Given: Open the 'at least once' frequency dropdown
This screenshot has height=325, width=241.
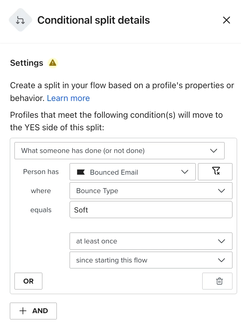Looking at the screenshot, I should pos(151,241).
